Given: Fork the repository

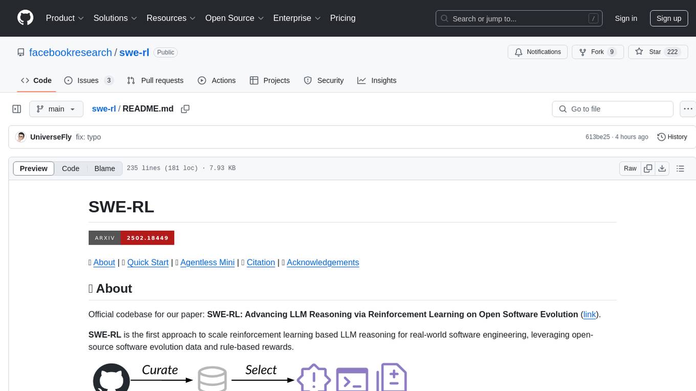Looking at the screenshot, I should [x=597, y=52].
